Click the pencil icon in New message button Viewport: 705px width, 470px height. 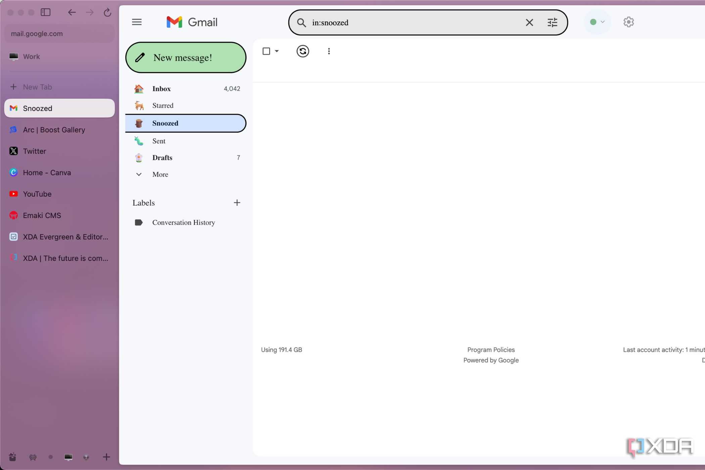140,57
